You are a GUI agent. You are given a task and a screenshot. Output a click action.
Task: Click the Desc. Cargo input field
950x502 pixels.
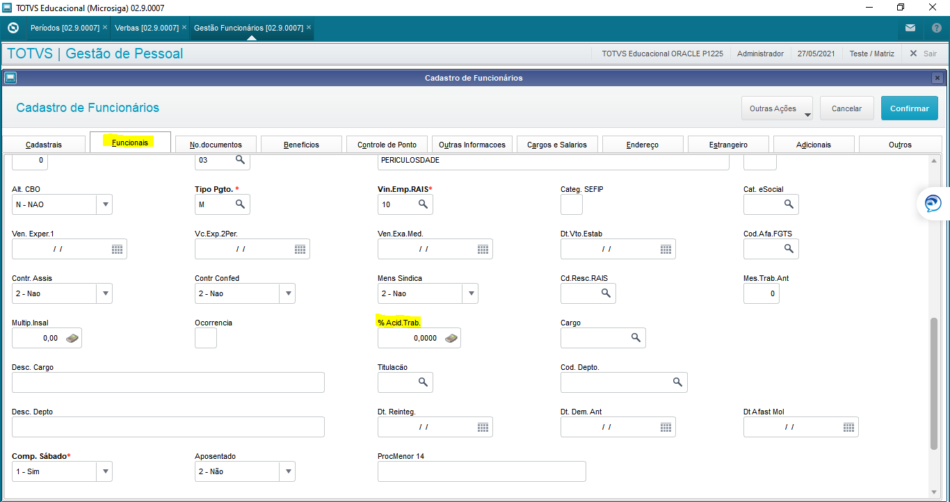[168, 382]
